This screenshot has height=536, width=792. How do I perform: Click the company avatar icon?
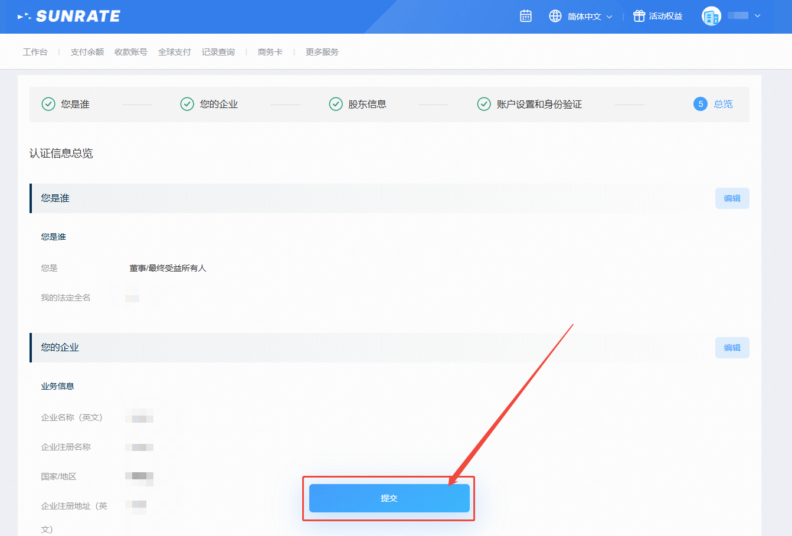(x=711, y=17)
